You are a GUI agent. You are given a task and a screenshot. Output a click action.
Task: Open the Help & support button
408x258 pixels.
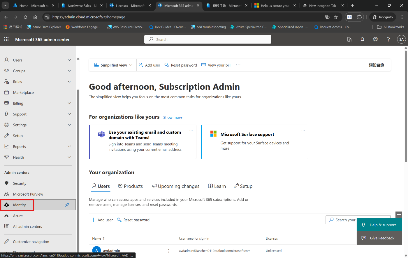[x=379, y=225]
